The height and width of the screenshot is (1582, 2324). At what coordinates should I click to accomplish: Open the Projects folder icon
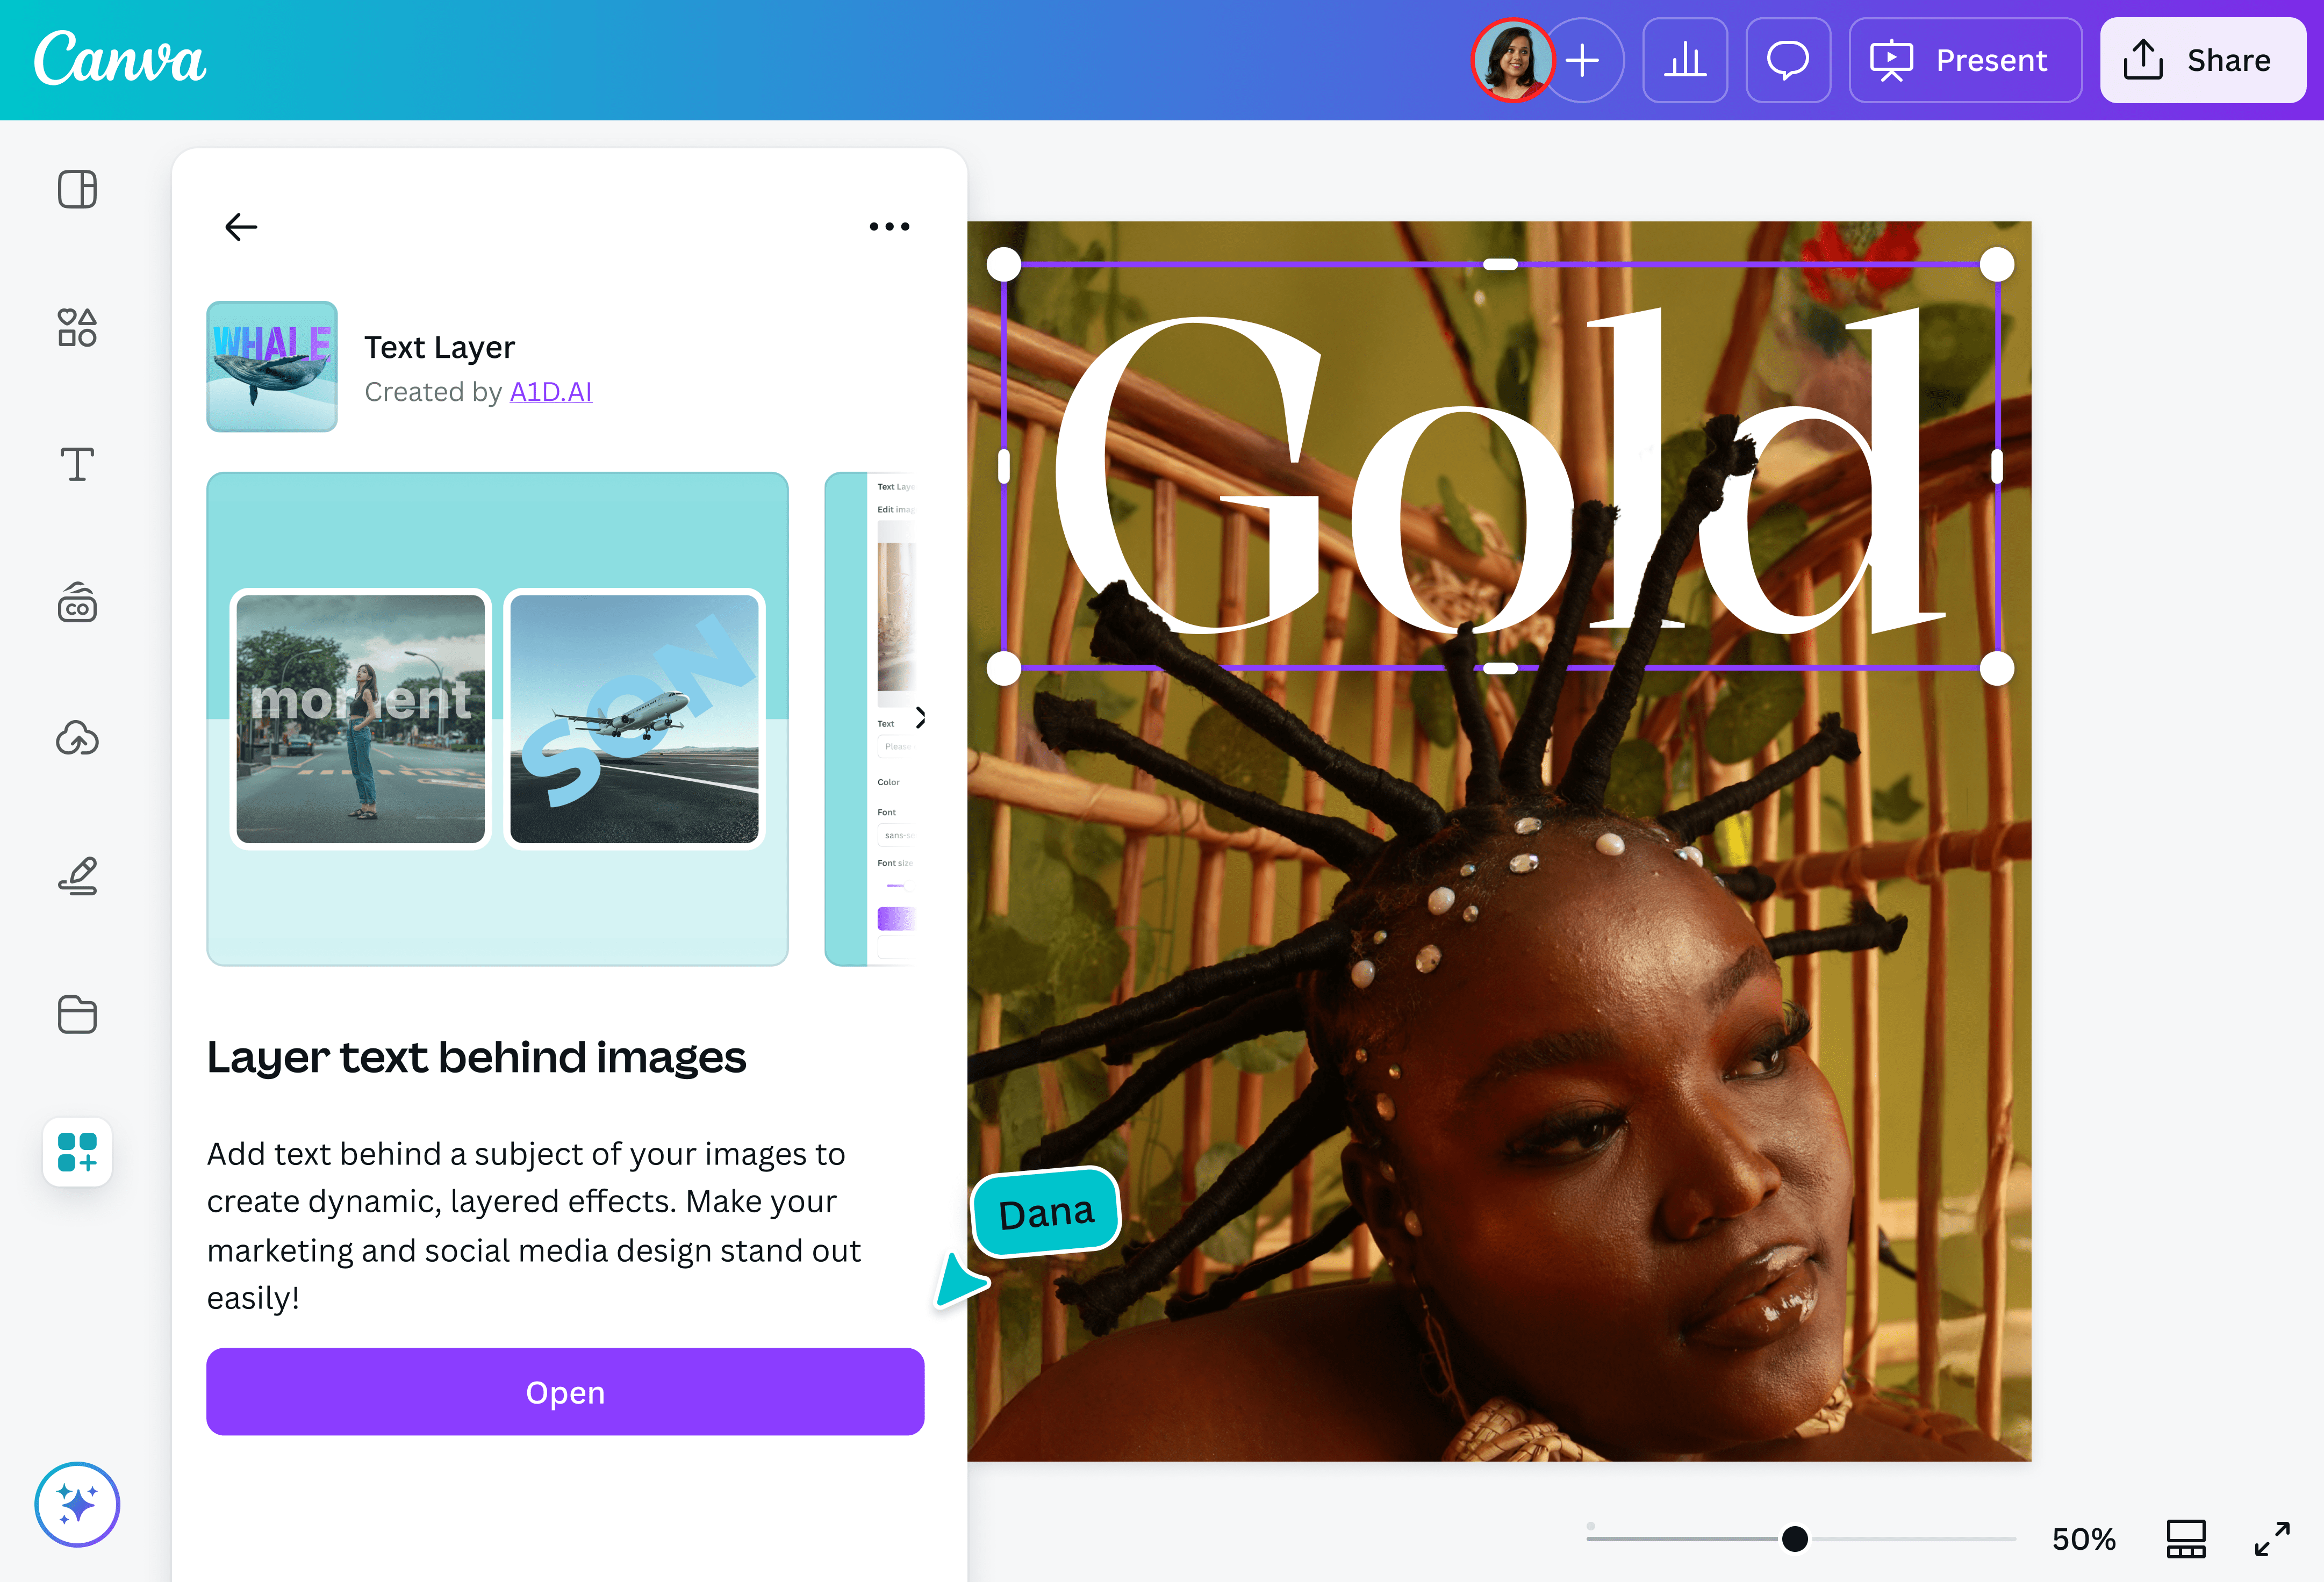[77, 1014]
